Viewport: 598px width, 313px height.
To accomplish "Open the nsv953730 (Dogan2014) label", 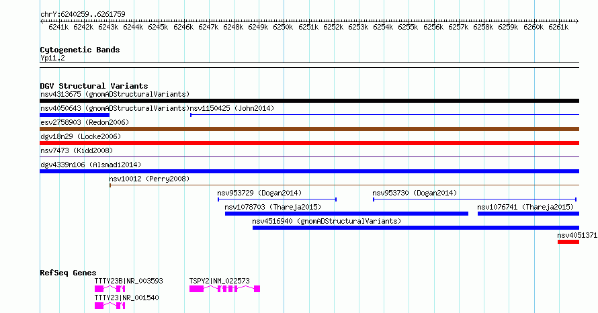I will [415, 193].
